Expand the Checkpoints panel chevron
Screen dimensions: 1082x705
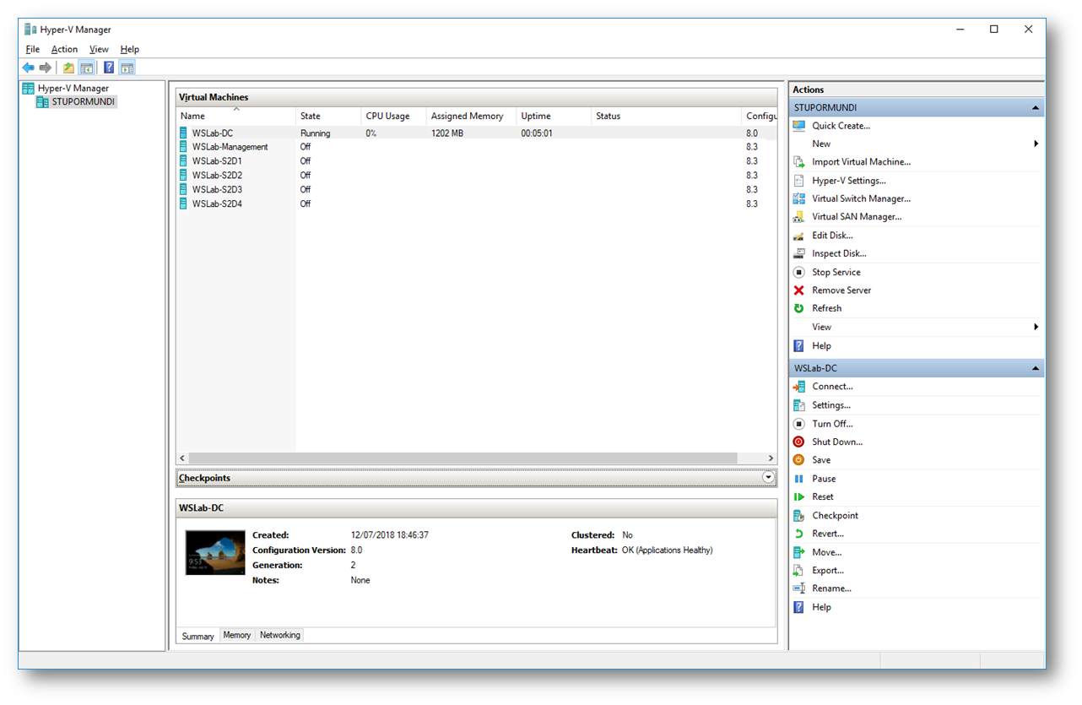[x=768, y=478]
